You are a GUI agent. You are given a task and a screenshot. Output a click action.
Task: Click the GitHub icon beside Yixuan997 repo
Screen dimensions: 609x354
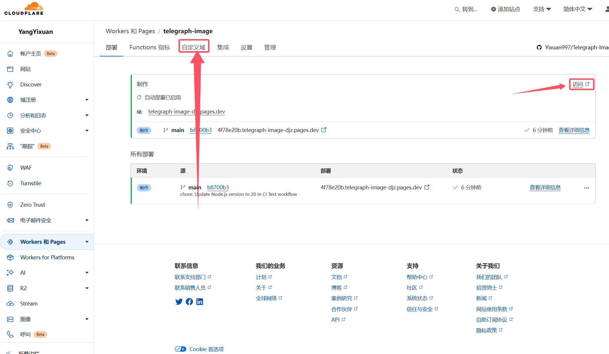coord(539,47)
